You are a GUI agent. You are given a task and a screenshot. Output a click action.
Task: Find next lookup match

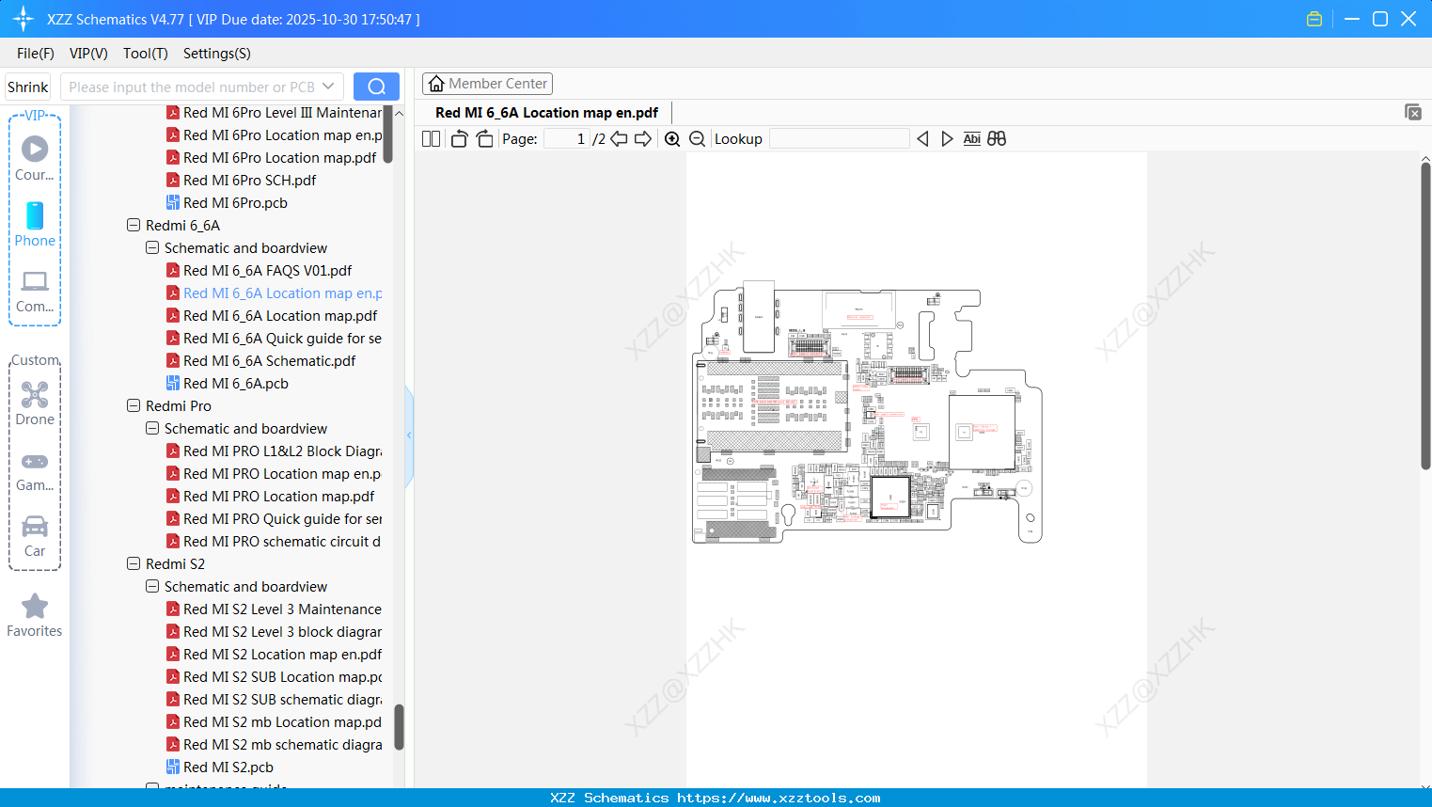(947, 139)
